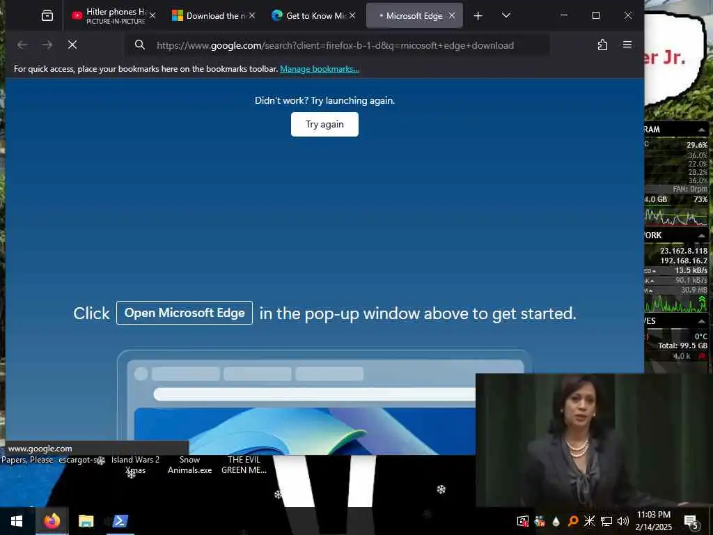
Task: Open the Extensions puzzle icon
Action: click(x=602, y=45)
